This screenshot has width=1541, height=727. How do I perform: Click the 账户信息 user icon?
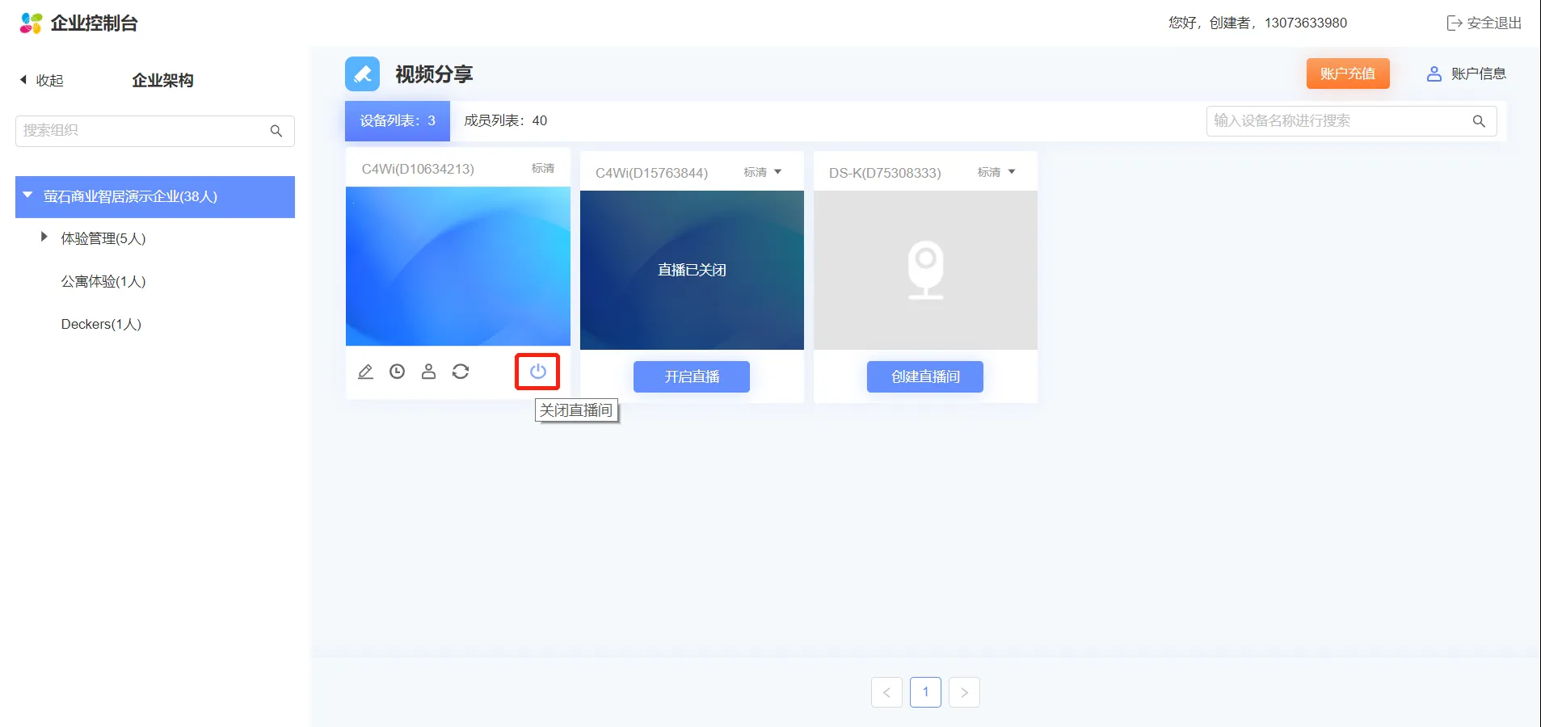[1434, 74]
